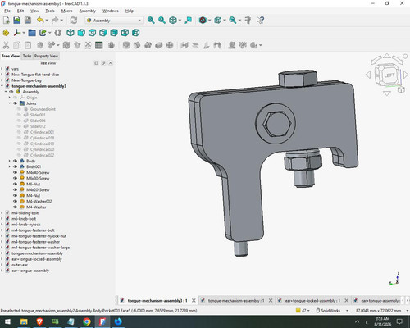The image size is (410, 328).
Task: Collapse the tongue-mechanism-assembly3 tree node
Action: pyautogui.click(x=2, y=86)
